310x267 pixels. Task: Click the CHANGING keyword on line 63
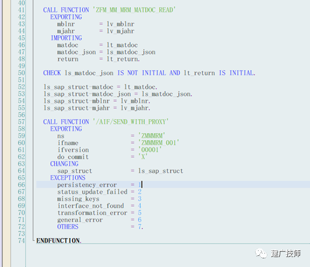click(64, 163)
